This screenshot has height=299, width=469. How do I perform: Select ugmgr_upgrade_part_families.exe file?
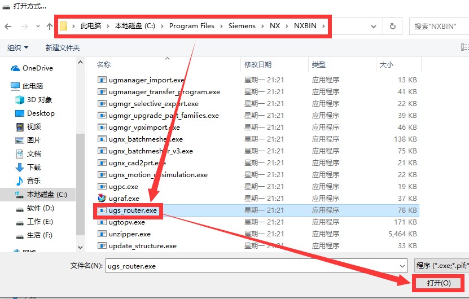coord(158,116)
